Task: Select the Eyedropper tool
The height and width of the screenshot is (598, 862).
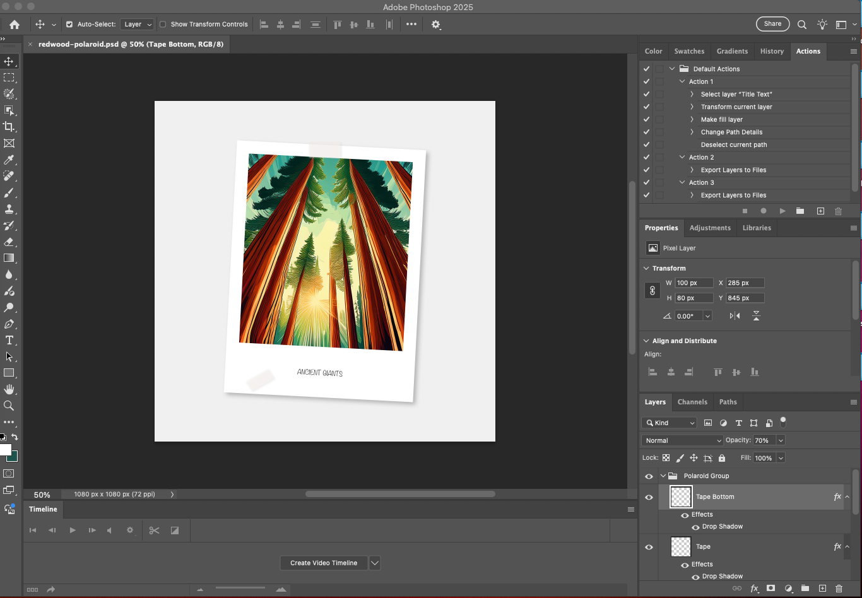Action: pyautogui.click(x=9, y=160)
